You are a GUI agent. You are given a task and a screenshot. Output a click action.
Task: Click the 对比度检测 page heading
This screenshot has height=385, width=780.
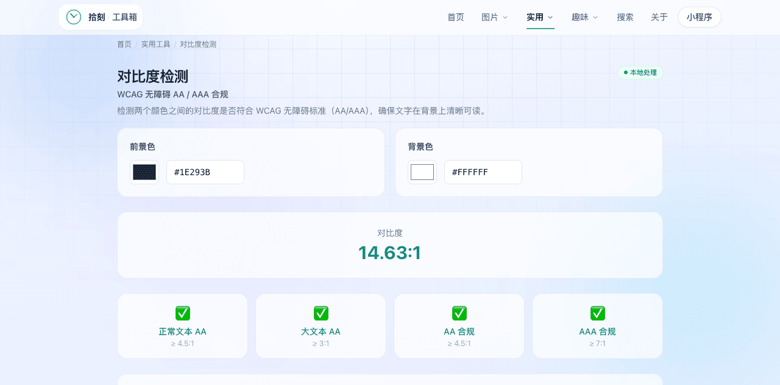153,77
